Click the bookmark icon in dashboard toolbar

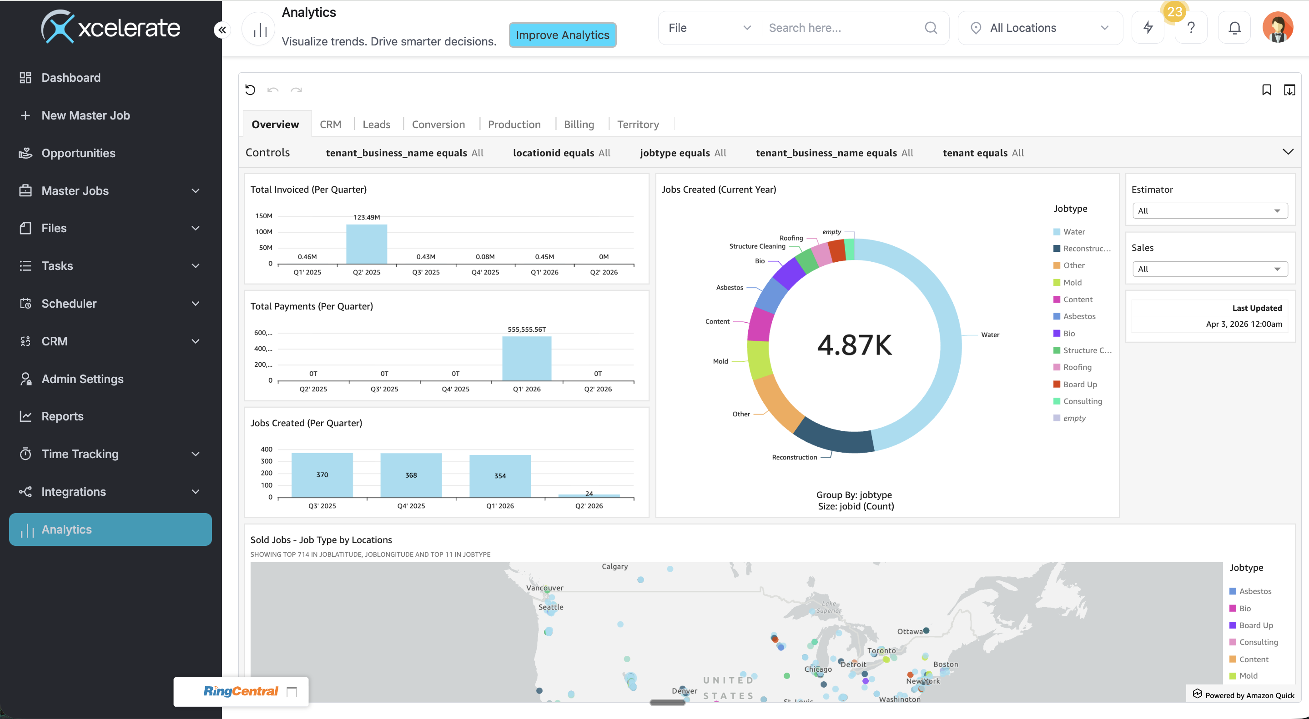click(1266, 90)
